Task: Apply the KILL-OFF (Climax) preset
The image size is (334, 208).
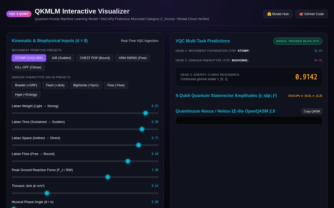Action: click(28, 67)
